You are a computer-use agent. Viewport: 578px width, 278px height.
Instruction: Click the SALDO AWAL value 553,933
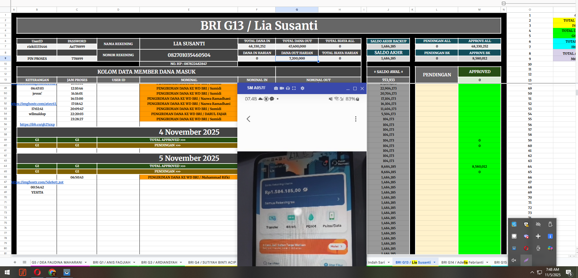click(388, 80)
